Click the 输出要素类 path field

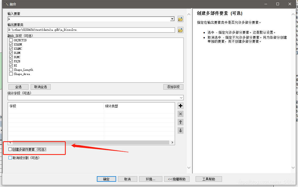pyautogui.click(x=91, y=30)
